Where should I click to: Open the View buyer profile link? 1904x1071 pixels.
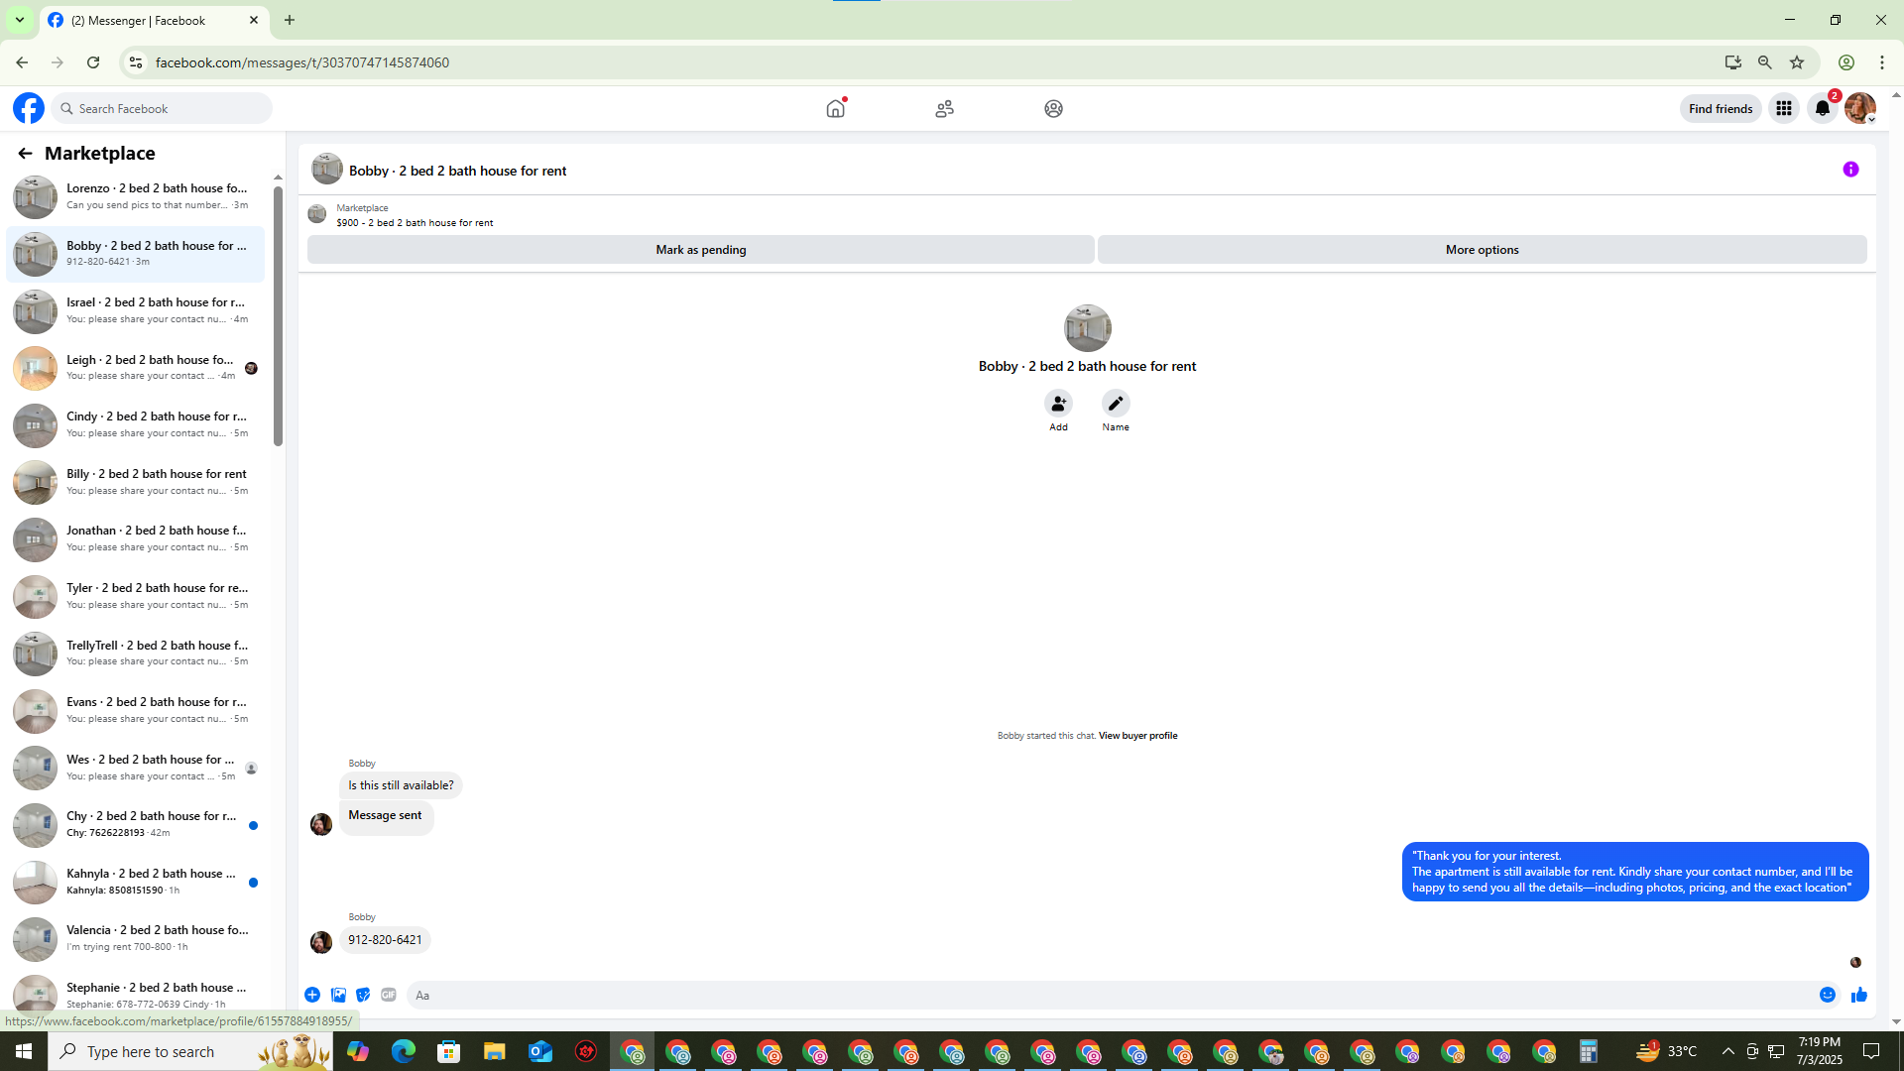click(x=1137, y=736)
